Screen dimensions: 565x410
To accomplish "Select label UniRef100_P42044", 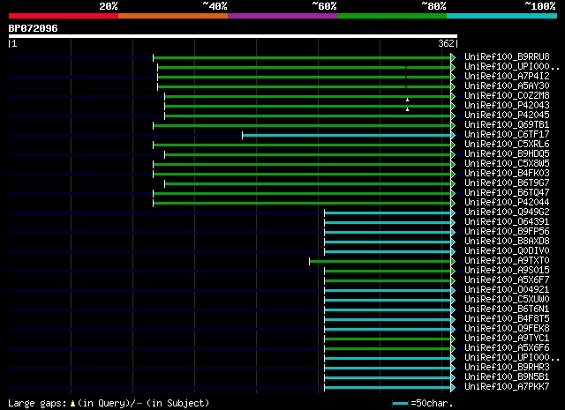I will point(507,203).
